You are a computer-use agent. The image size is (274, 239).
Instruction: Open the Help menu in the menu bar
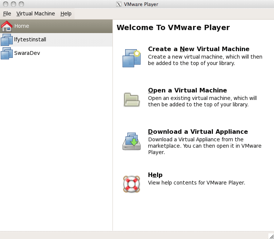66,14
